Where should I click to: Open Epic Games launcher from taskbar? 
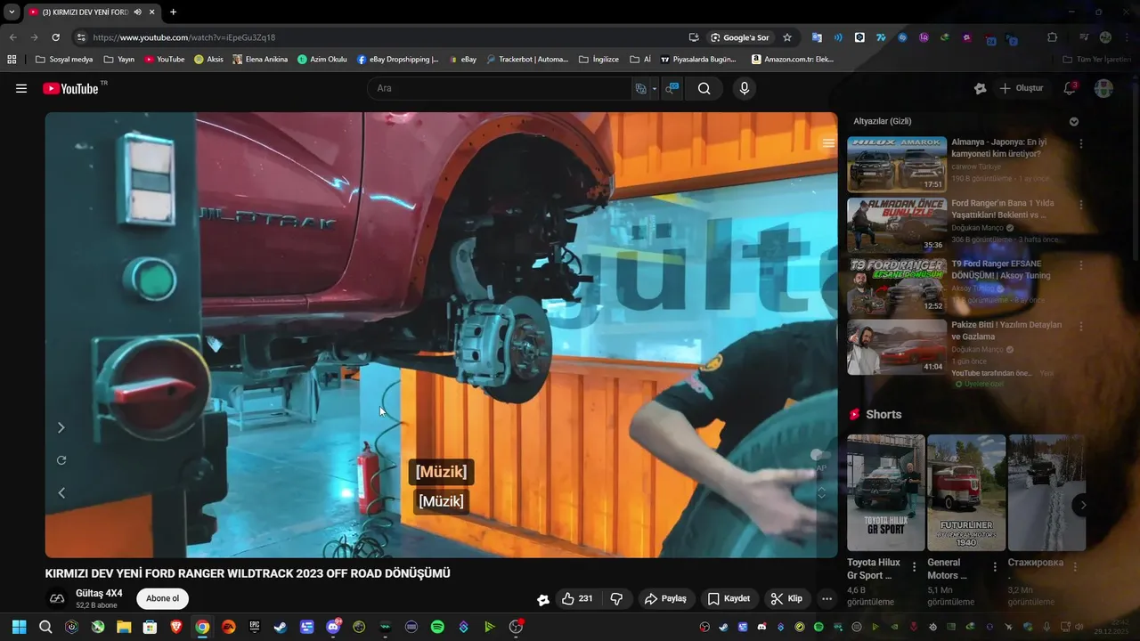pyautogui.click(x=255, y=627)
